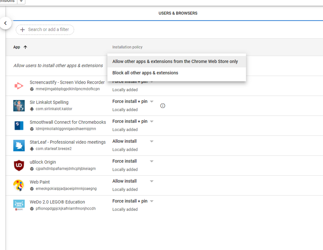This screenshot has height=250, width=323.
Task: Click the App column header
Action: (x=17, y=47)
